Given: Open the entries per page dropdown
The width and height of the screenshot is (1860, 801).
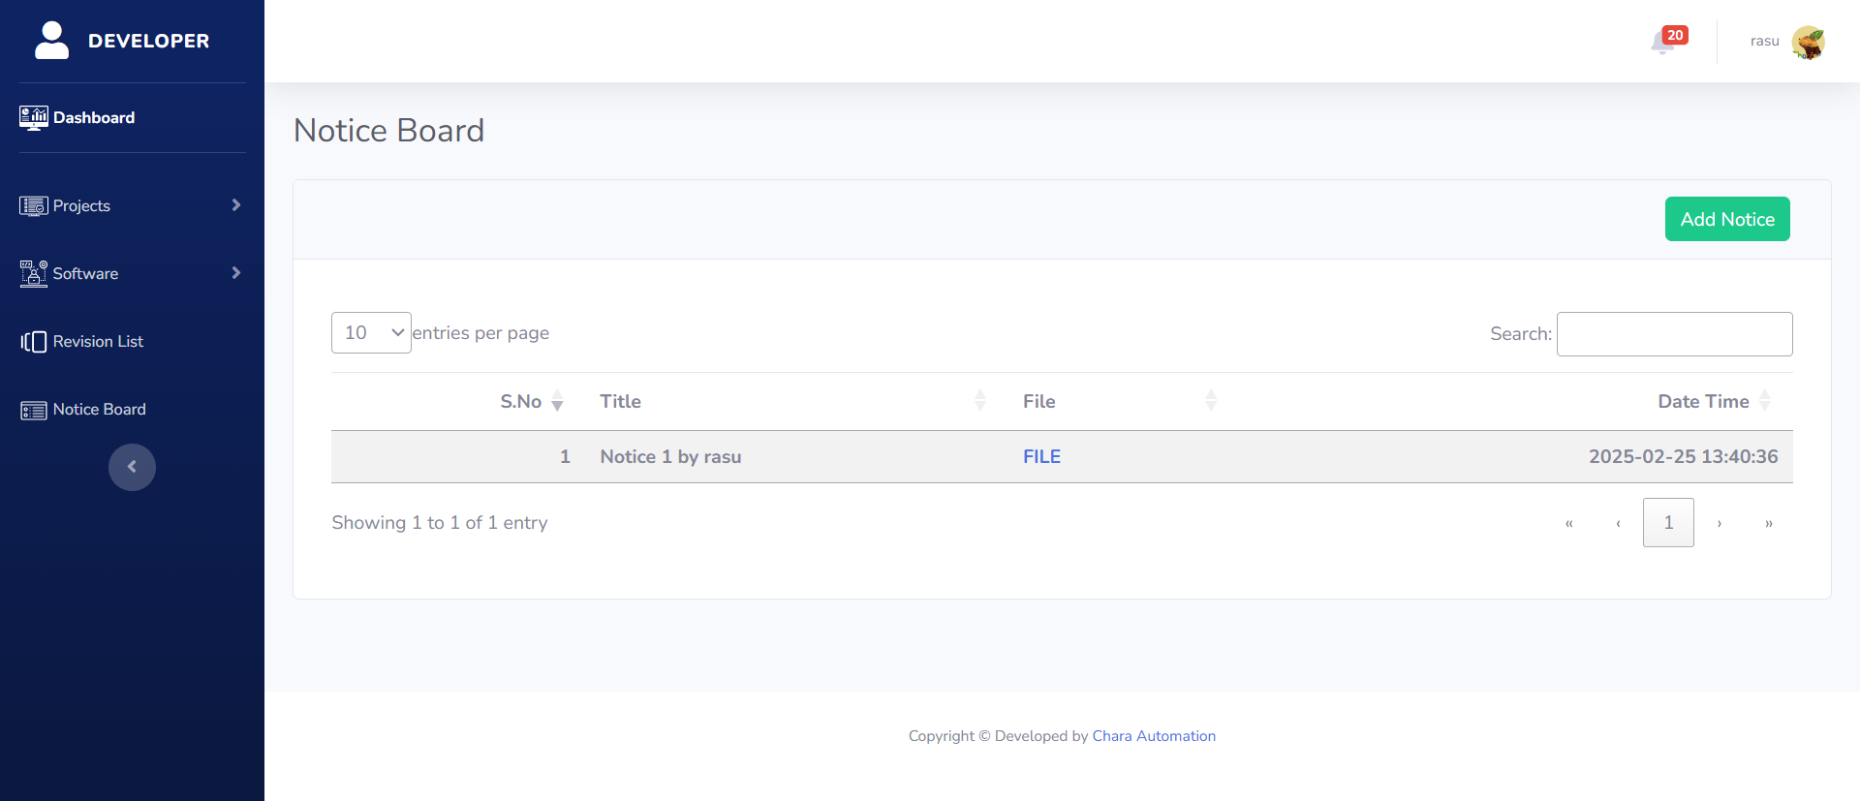Looking at the screenshot, I should pyautogui.click(x=371, y=333).
